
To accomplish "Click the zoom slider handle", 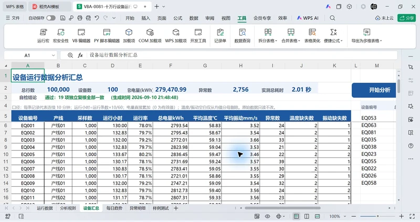I will point(377,216).
